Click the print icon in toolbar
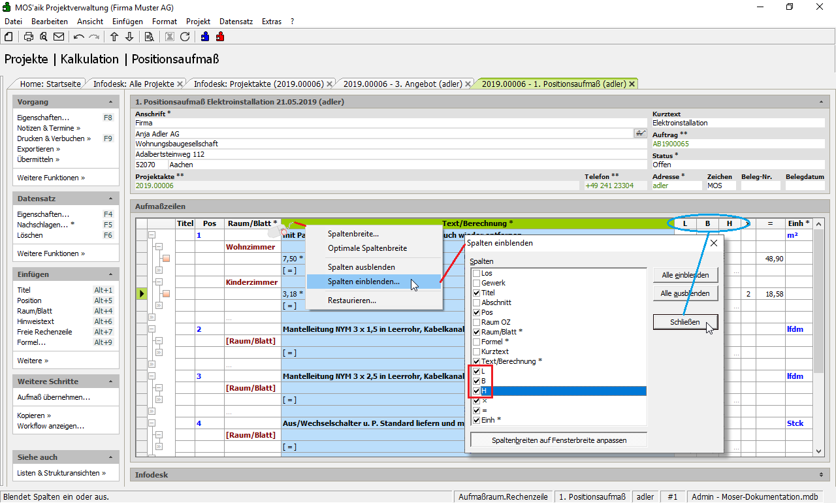Image resolution: width=836 pixels, height=503 pixels. click(29, 37)
